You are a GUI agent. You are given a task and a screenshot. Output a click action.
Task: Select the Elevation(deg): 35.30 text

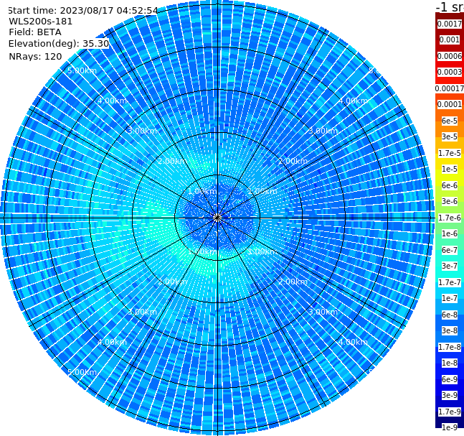(59, 44)
